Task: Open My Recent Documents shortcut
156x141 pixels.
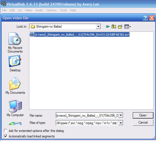Action: [15, 43]
